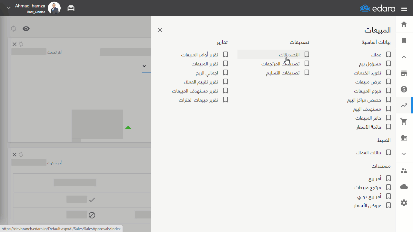Open التصديقات approvals link
This screenshot has width=413, height=232.
click(289, 55)
